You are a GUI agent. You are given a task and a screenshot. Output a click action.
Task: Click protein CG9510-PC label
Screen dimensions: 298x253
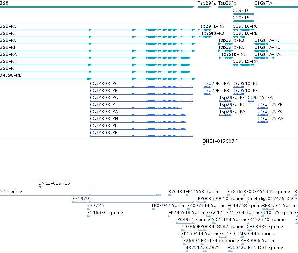(x=245, y=84)
